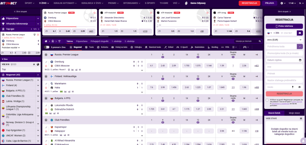This screenshot has height=145, width=306.
Task: Toggle S prenosi v živo switch
Action: 47,47
